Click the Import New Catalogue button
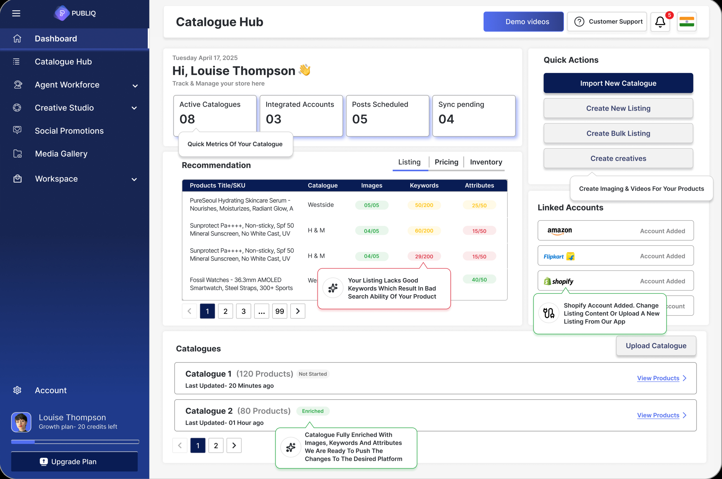This screenshot has height=479, width=722. coord(618,83)
